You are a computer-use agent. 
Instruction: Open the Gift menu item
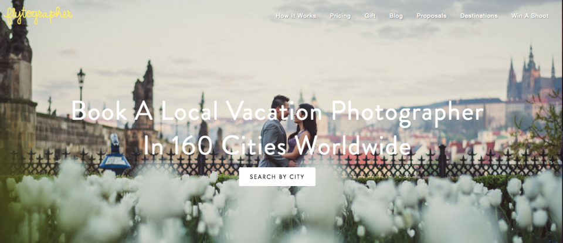370,16
